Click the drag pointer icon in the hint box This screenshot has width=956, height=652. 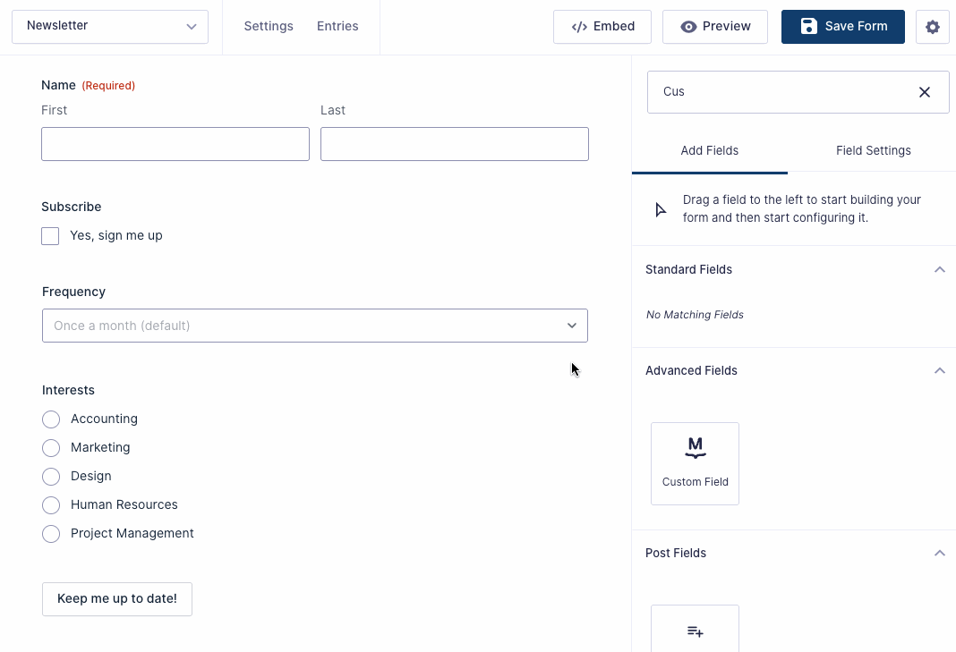coord(660,208)
